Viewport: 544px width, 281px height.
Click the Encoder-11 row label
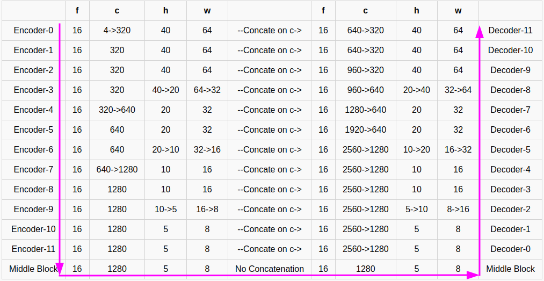34,249
